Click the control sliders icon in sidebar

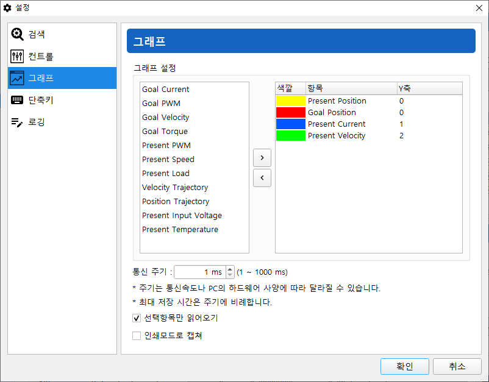click(x=17, y=57)
